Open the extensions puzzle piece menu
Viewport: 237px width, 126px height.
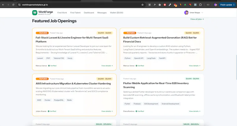point(201,5)
